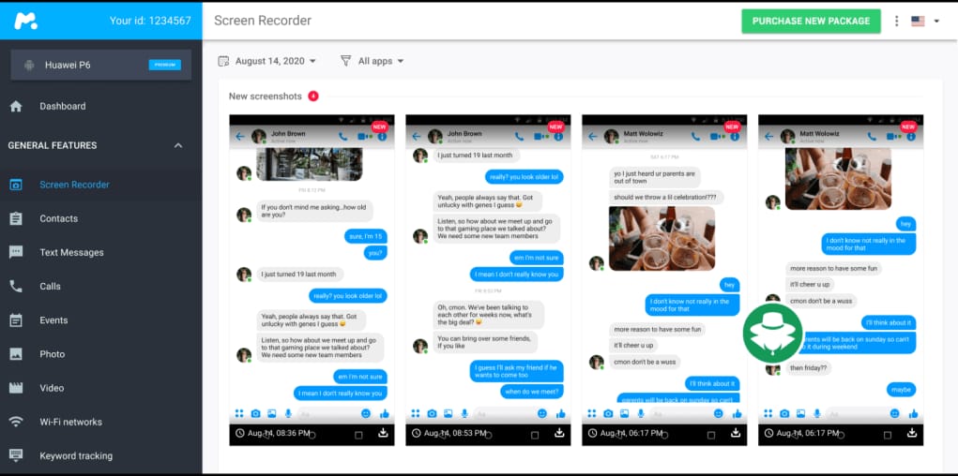Image resolution: width=958 pixels, height=476 pixels.
Task: Click the Keyword tracking keyboard icon
Action: click(x=16, y=455)
